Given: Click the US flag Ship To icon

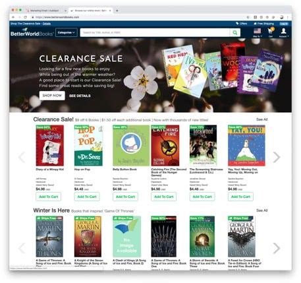Looking at the screenshot, I should [257, 31].
